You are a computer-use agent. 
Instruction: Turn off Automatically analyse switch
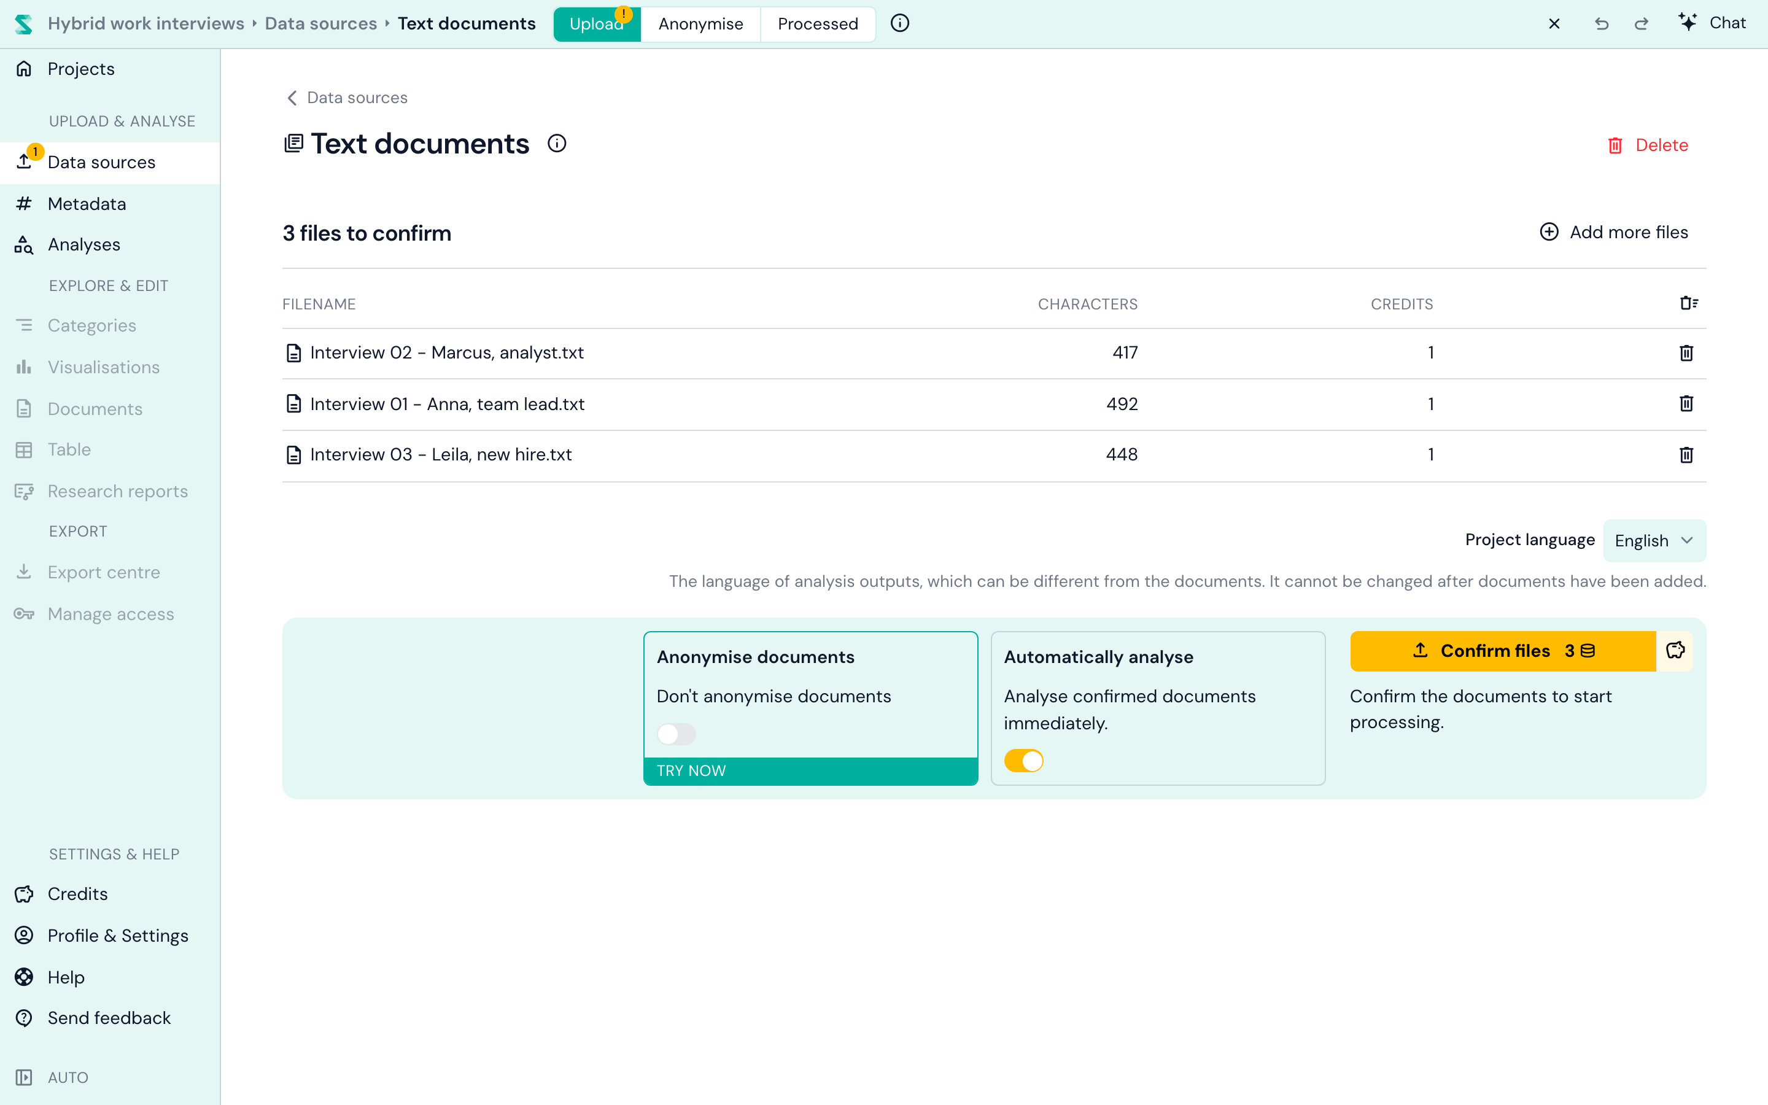pos(1023,761)
